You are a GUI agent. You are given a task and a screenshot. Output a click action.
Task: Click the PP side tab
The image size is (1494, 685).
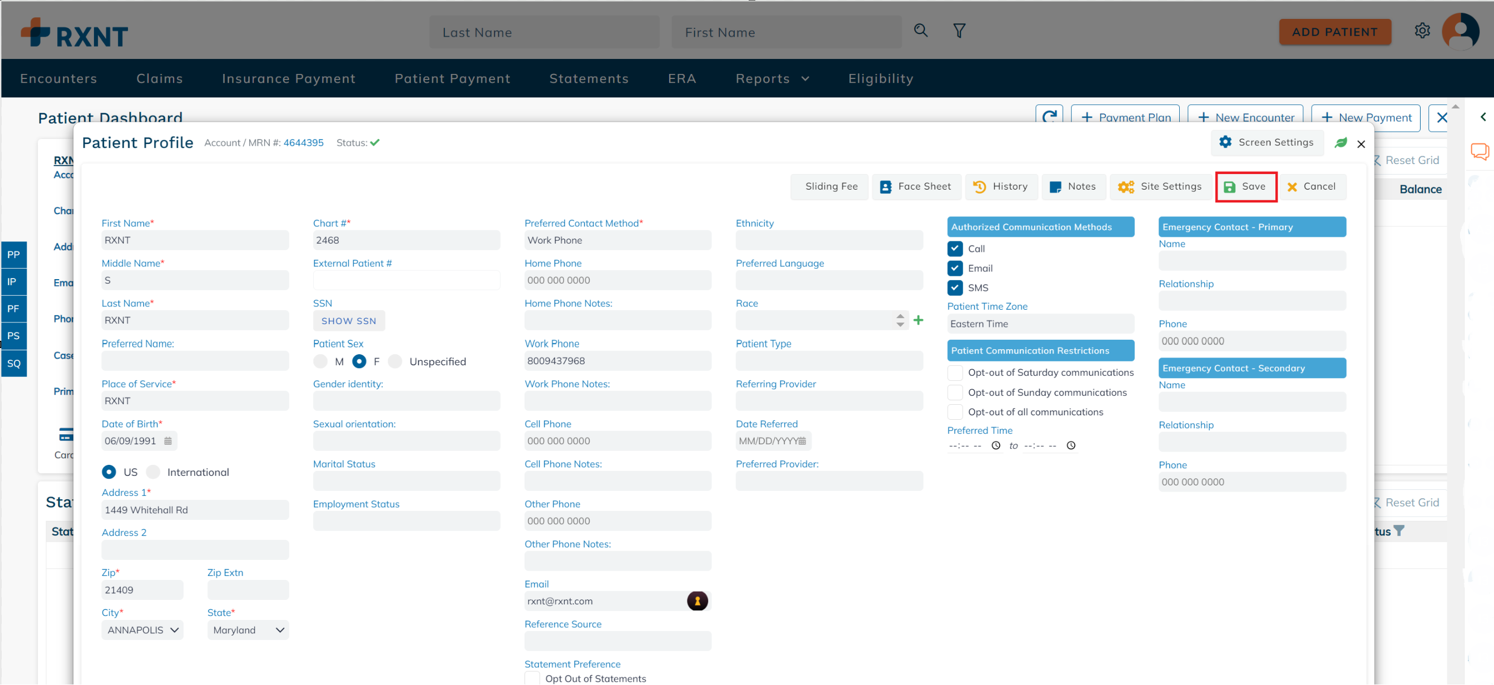click(x=13, y=255)
